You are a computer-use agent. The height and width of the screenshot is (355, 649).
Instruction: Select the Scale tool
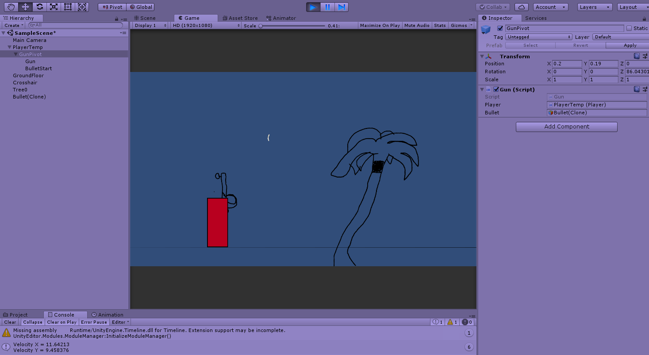54,7
